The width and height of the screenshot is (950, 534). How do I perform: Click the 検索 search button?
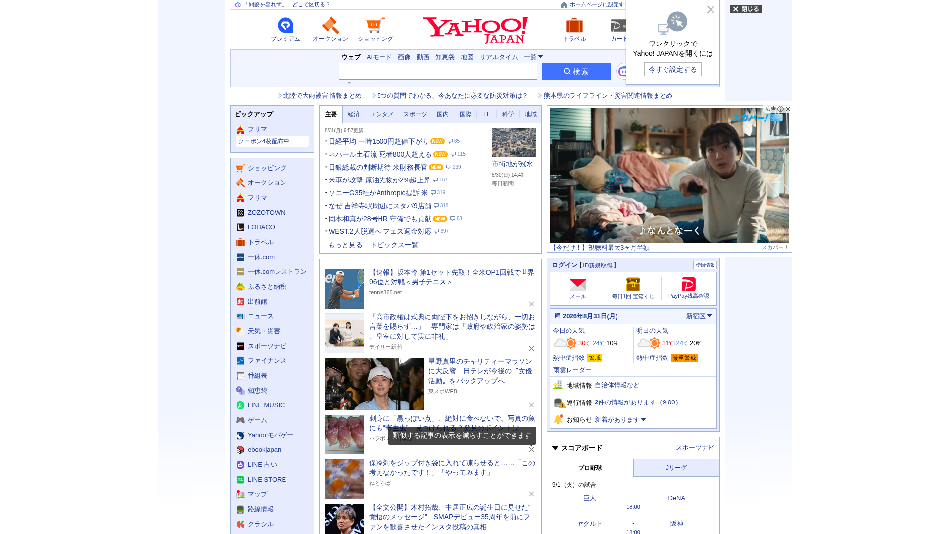point(576,71)
